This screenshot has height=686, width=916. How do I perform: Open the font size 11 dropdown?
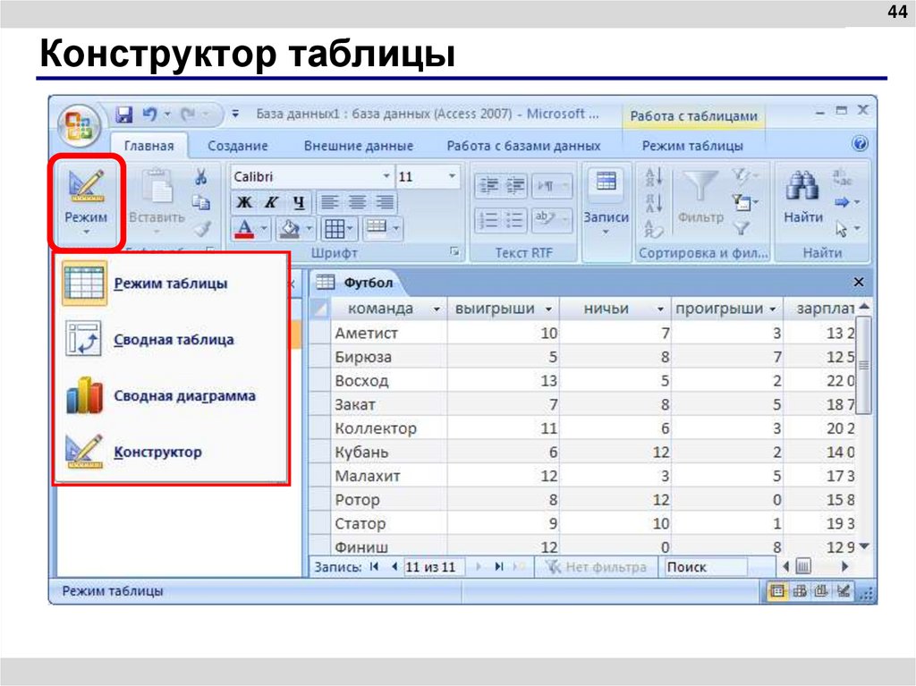tap(451, 175)
